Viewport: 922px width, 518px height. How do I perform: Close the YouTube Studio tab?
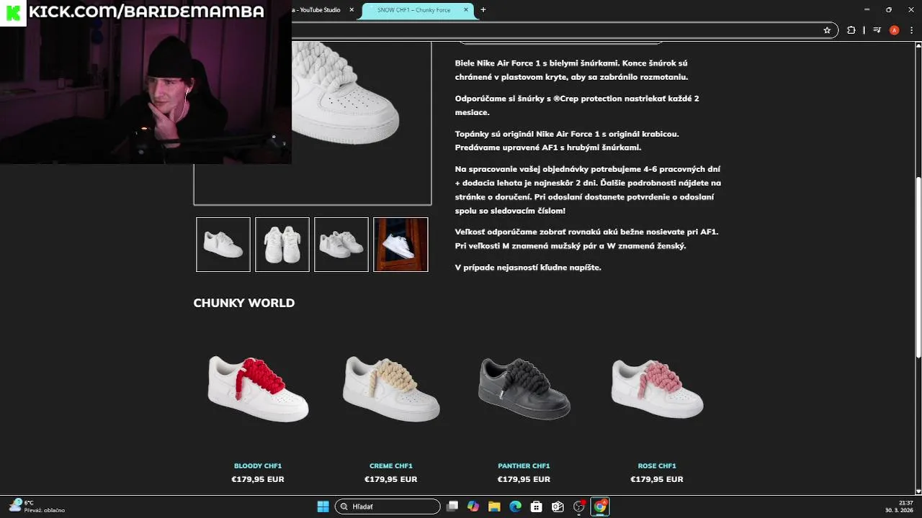352,10
